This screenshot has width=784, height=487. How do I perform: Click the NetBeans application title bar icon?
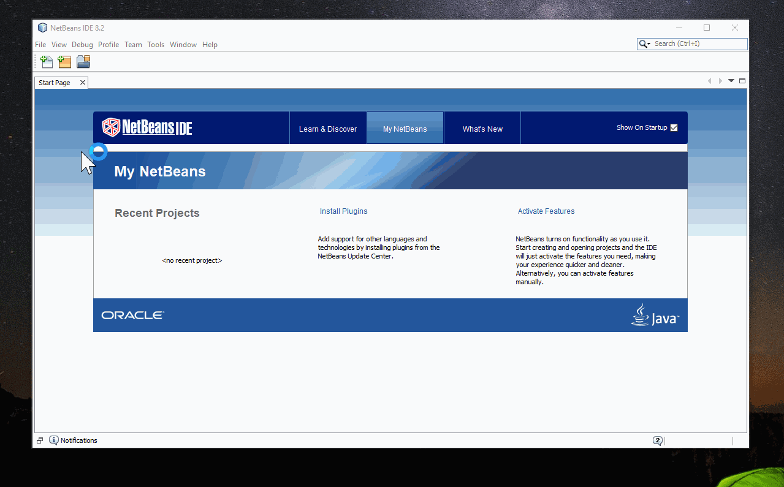(42, 28)
